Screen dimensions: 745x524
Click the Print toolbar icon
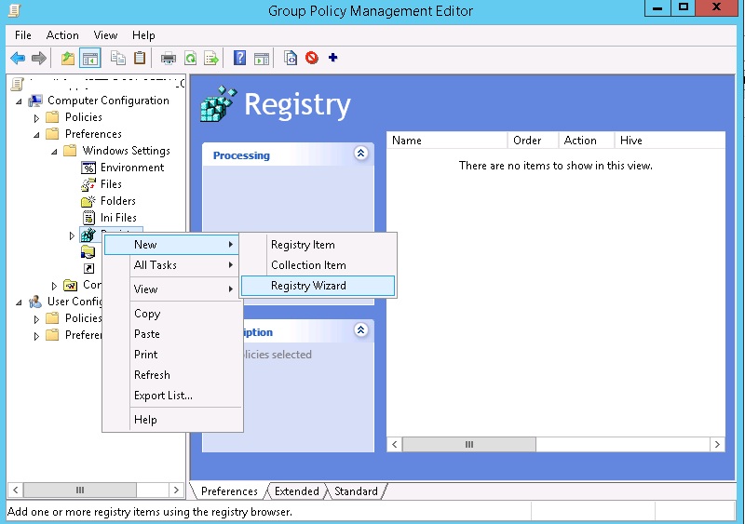(169, 58)
